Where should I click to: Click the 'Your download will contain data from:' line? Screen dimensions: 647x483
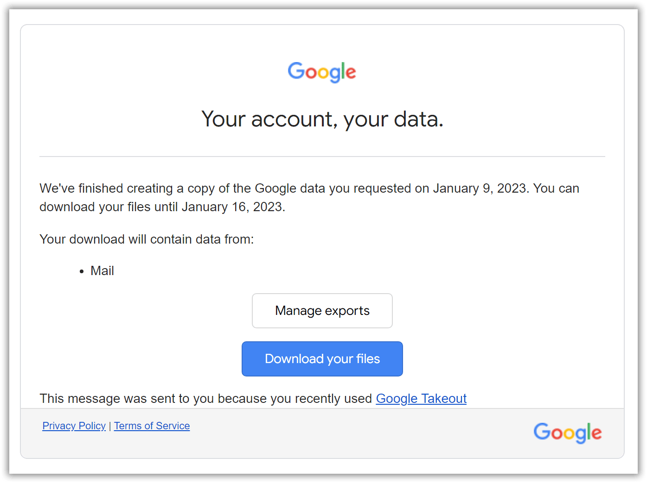pos(147,239)
